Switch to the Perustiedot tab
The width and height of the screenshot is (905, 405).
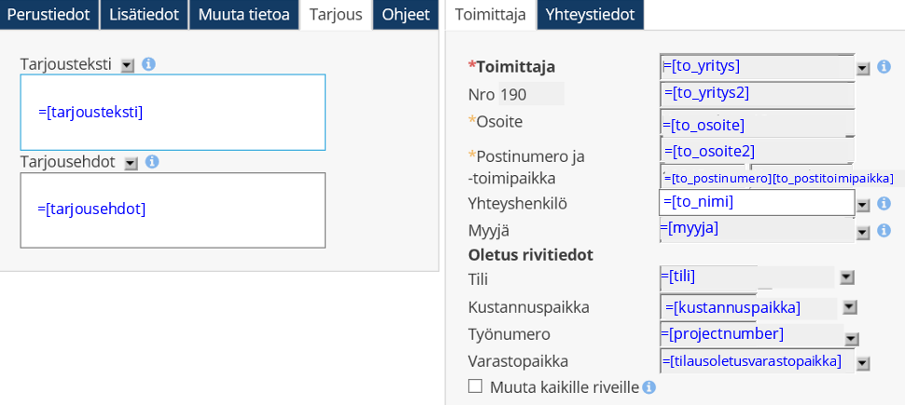pyautogui.click(x=49, y=14)
